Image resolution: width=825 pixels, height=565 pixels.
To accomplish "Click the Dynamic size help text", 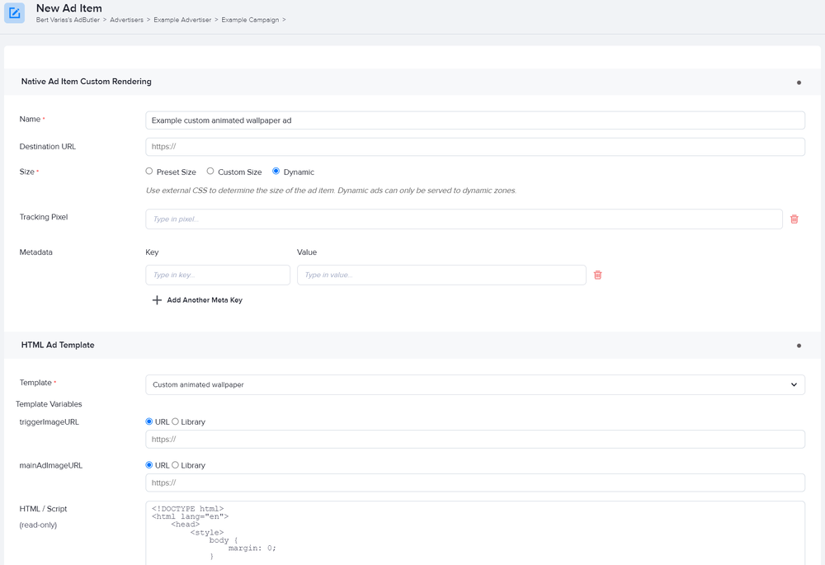I will [x=331, y=191].
